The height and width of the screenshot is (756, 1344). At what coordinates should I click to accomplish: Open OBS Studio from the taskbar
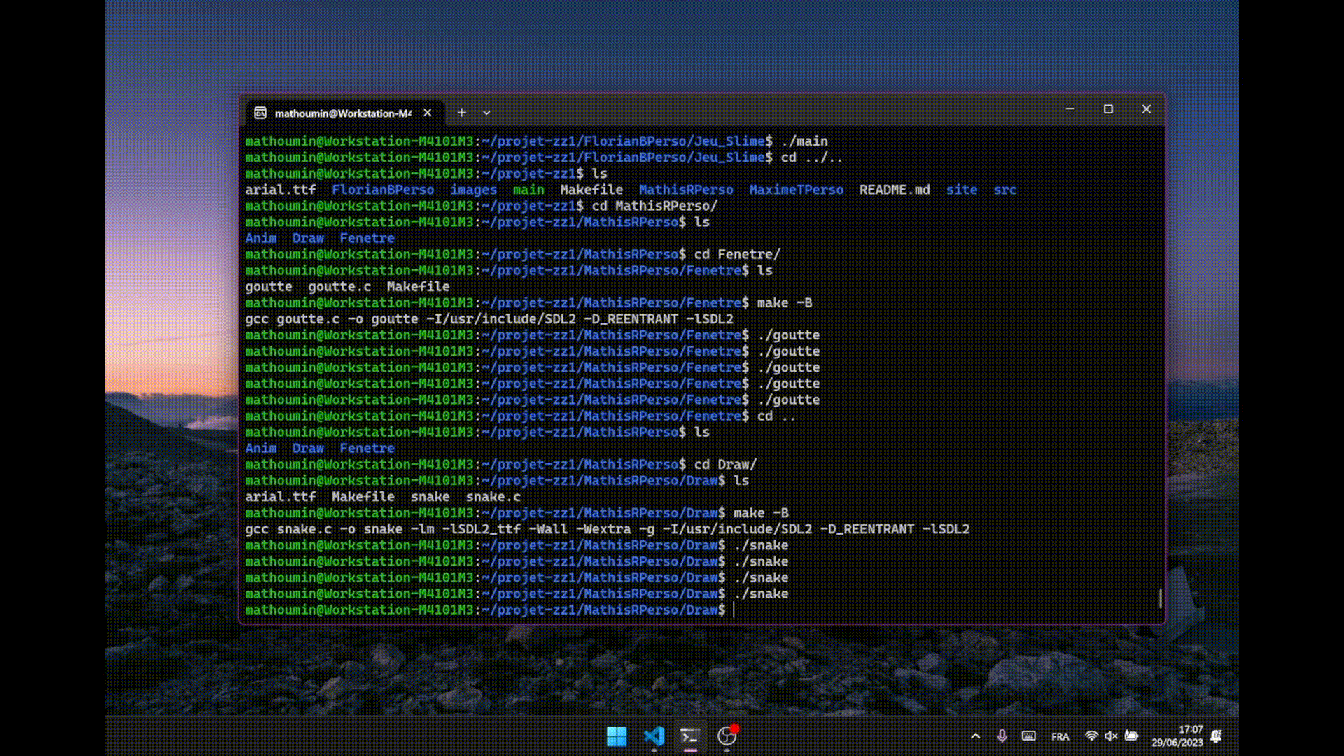(727, 736)
